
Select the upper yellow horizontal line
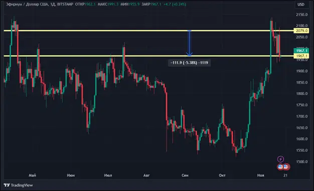coord(148,31)
